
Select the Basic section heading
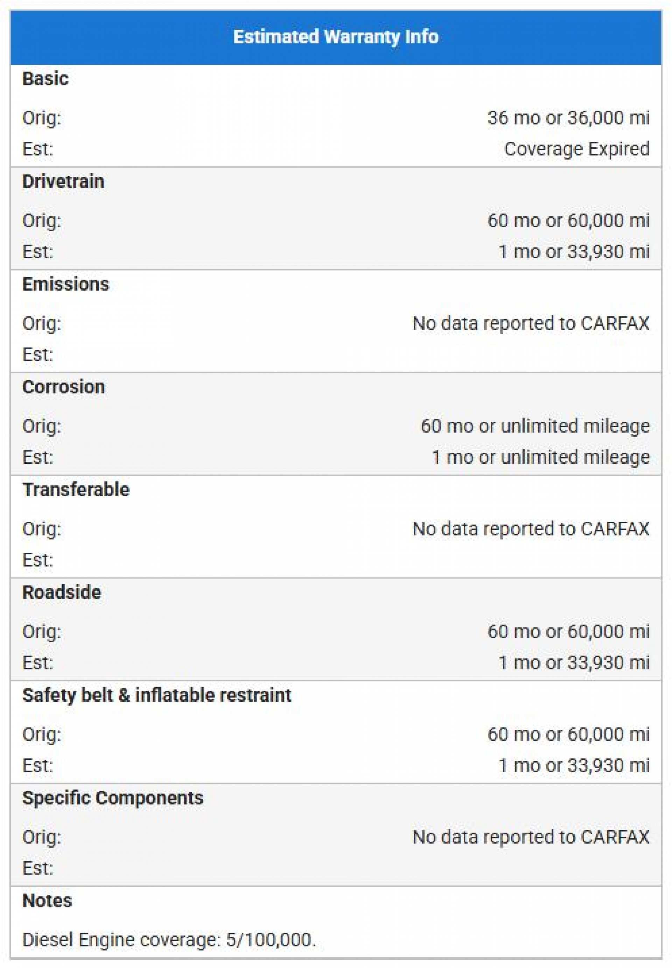click(x=45, y=79)
